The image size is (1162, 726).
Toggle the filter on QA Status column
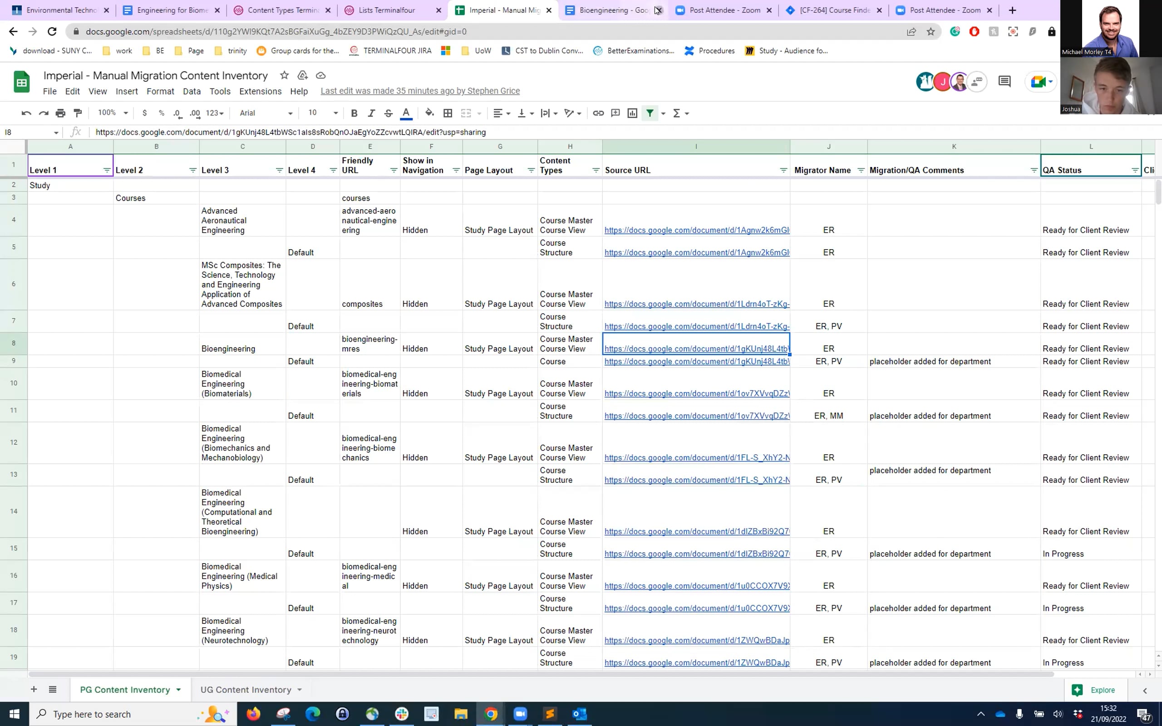1135,170
